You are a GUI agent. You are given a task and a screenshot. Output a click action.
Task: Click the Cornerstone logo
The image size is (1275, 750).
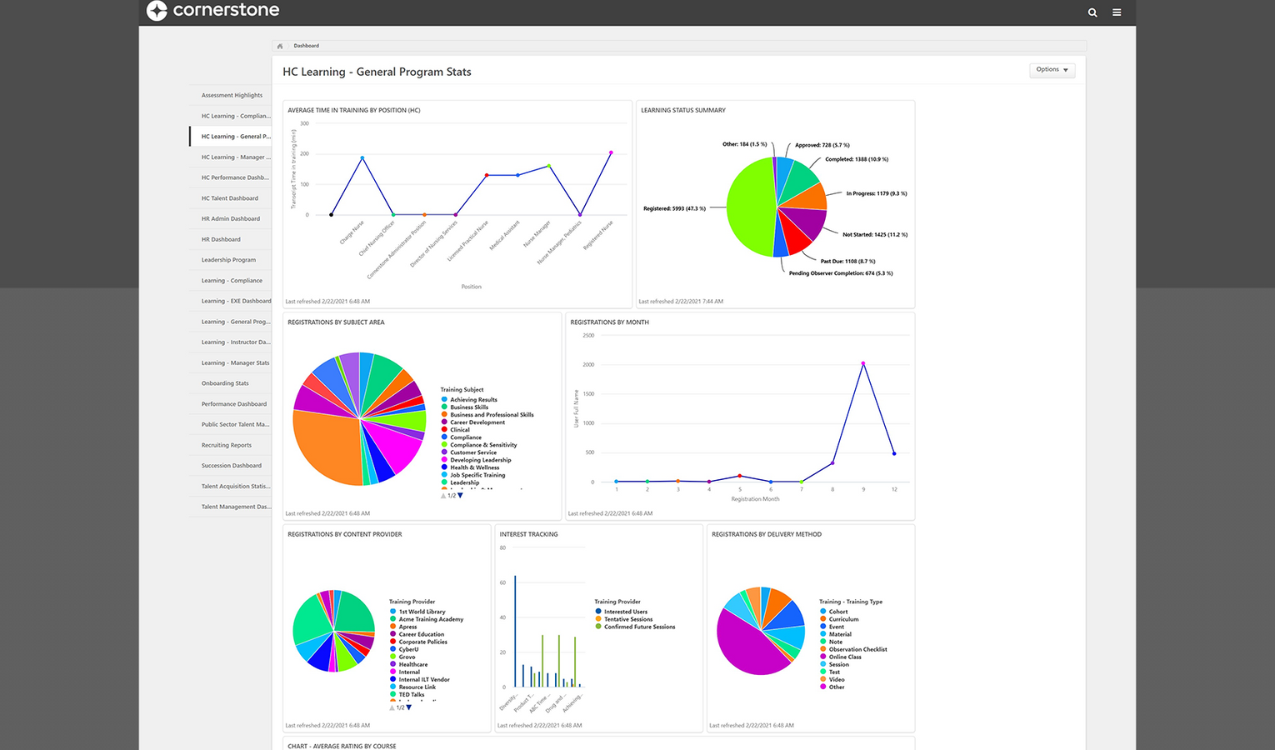[213, 11]
